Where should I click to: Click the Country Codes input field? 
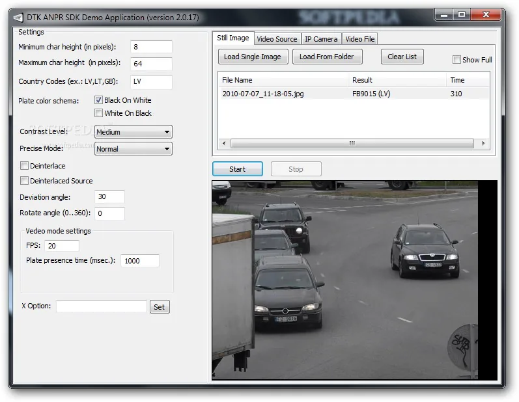(151, 82)
